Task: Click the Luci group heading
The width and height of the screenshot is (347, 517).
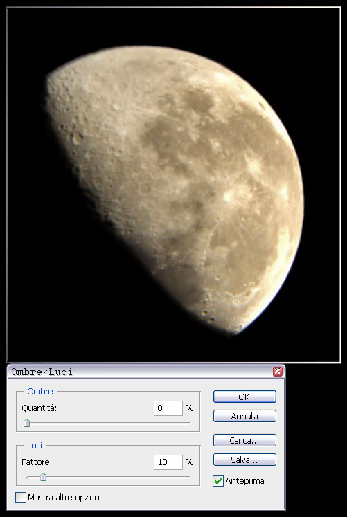Action: (35, 446)
